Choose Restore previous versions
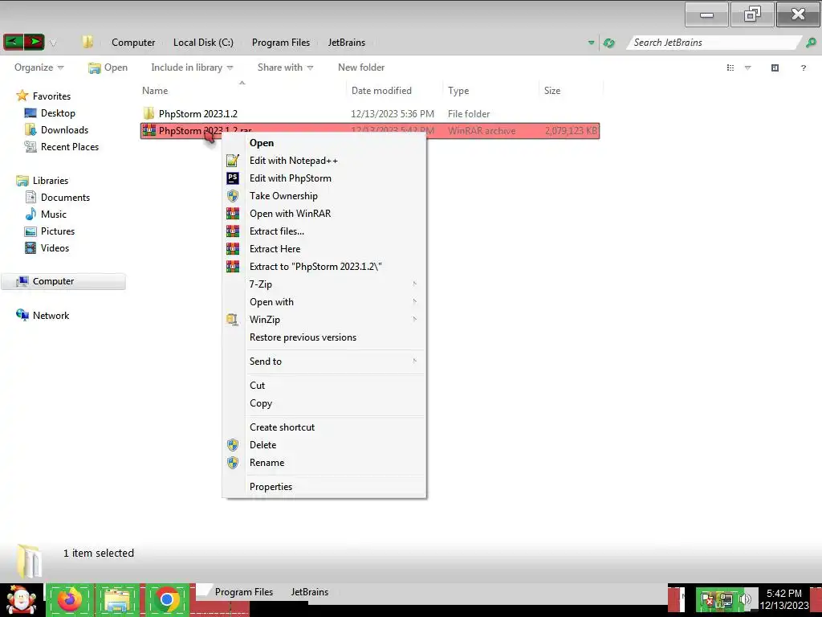This screenshot has height=617, width=822. [324, 337]
